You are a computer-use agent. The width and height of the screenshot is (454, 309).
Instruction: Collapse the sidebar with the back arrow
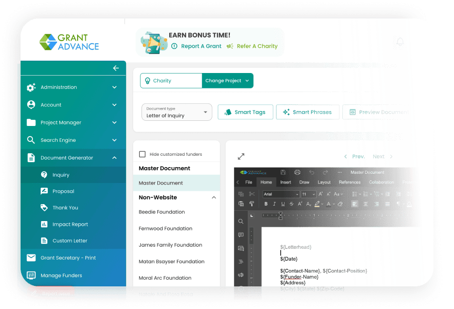tap(116, 68)
